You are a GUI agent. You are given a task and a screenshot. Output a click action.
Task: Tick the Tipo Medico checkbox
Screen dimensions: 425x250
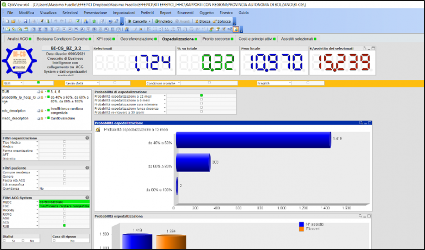click(x=64, y=142)
